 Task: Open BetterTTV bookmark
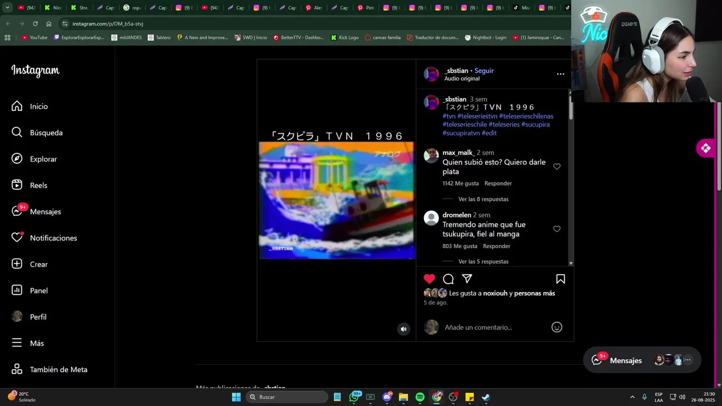pos(298,37)
